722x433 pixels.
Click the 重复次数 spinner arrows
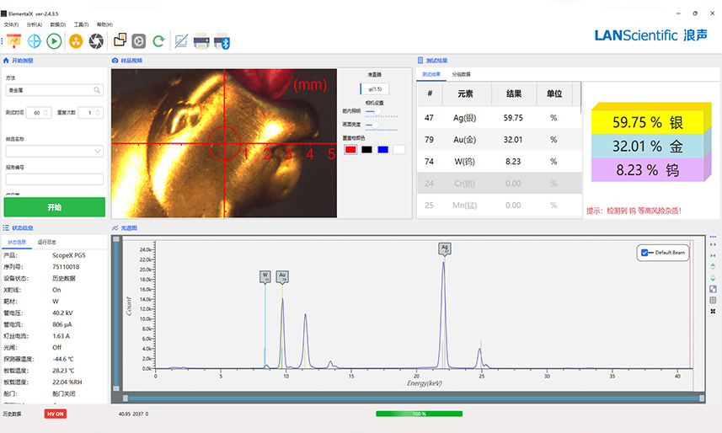pos(98,112)
